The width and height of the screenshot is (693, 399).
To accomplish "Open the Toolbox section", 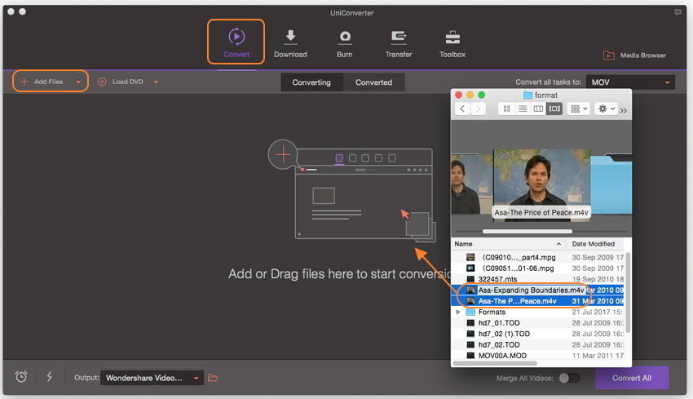I will 452,43.
